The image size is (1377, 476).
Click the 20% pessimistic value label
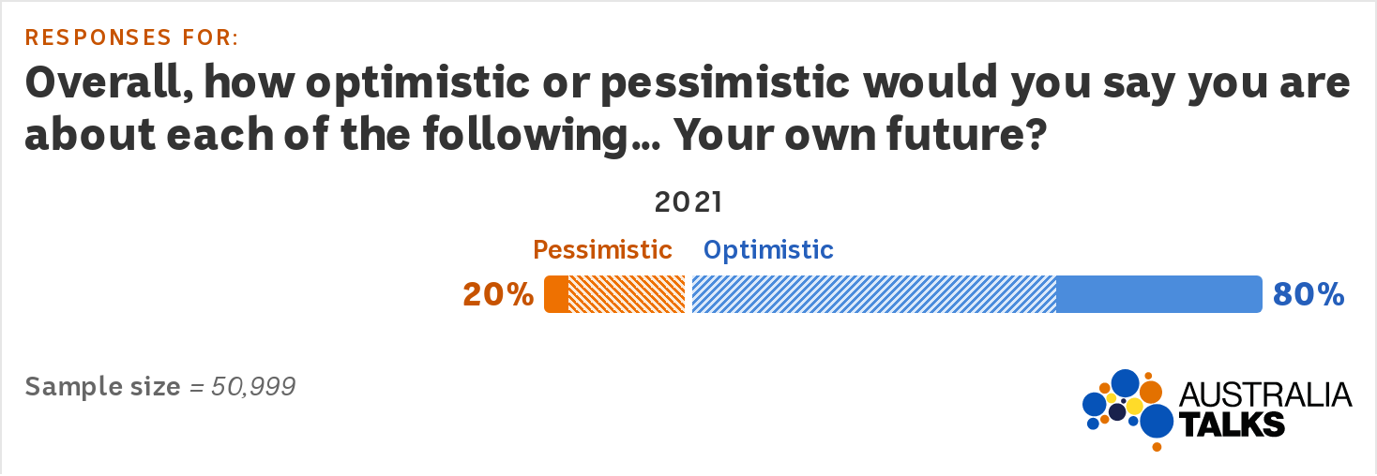(498, 295)
